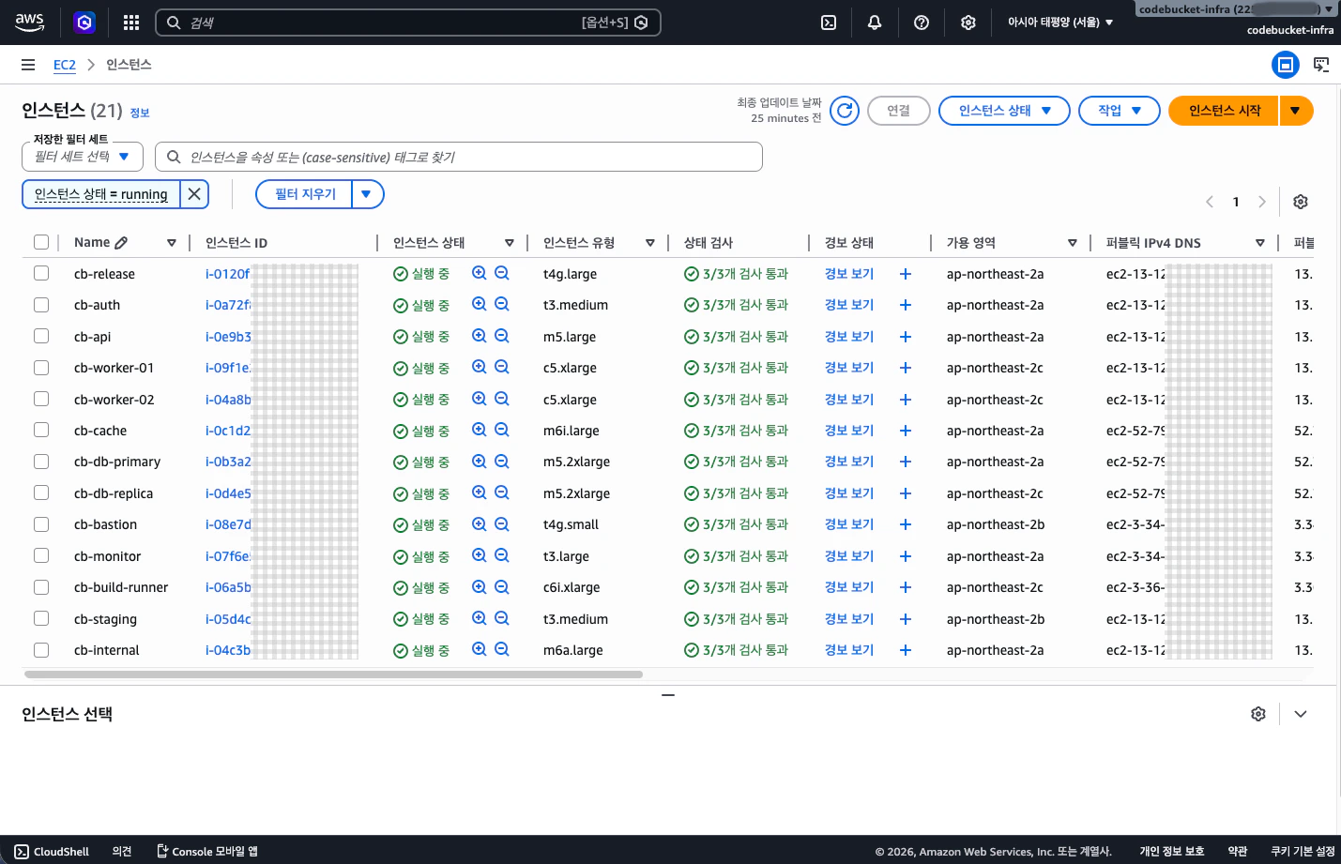Click the horizontal table scrollbar
The width and height of the screenshot is (1341, 864).
(x=333, y=675)
